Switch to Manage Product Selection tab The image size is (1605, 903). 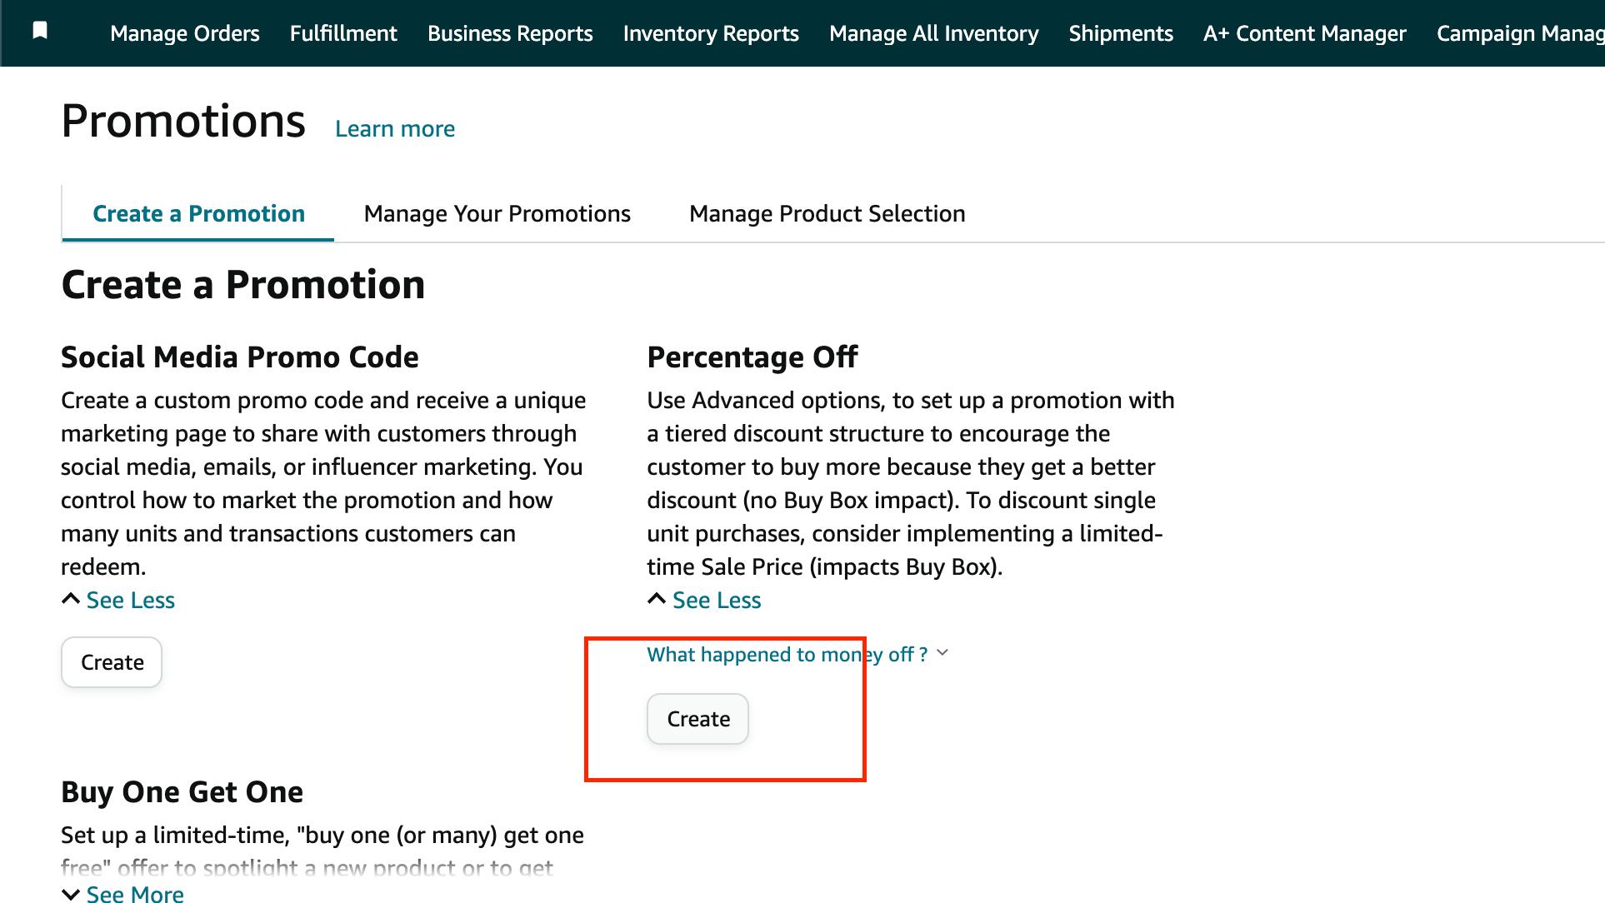(x=827, y=214)
